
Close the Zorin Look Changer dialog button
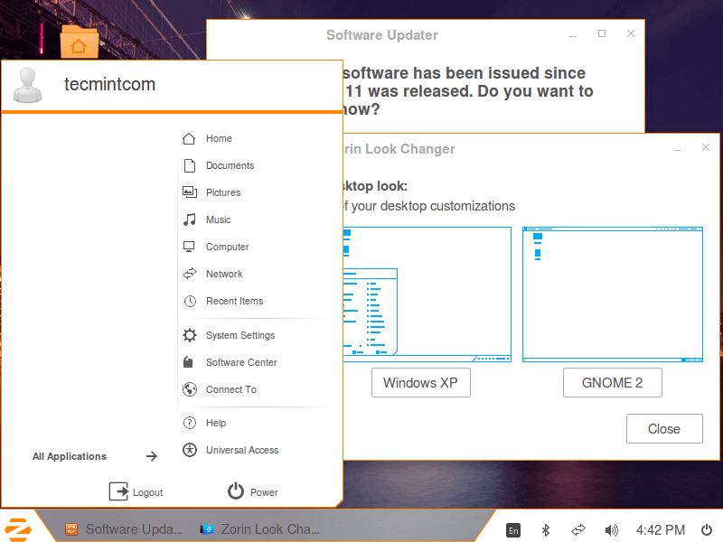[664, 428]
